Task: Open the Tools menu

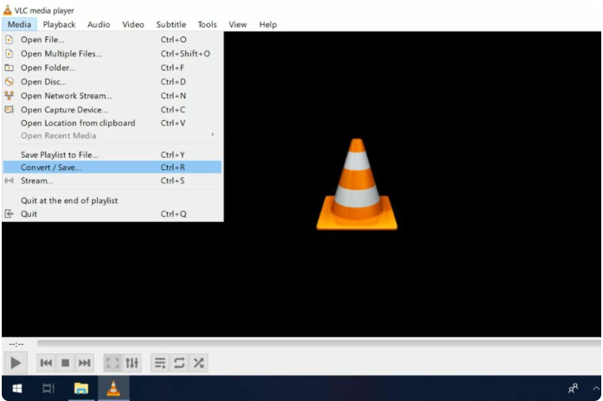Action: click(207, 24)
